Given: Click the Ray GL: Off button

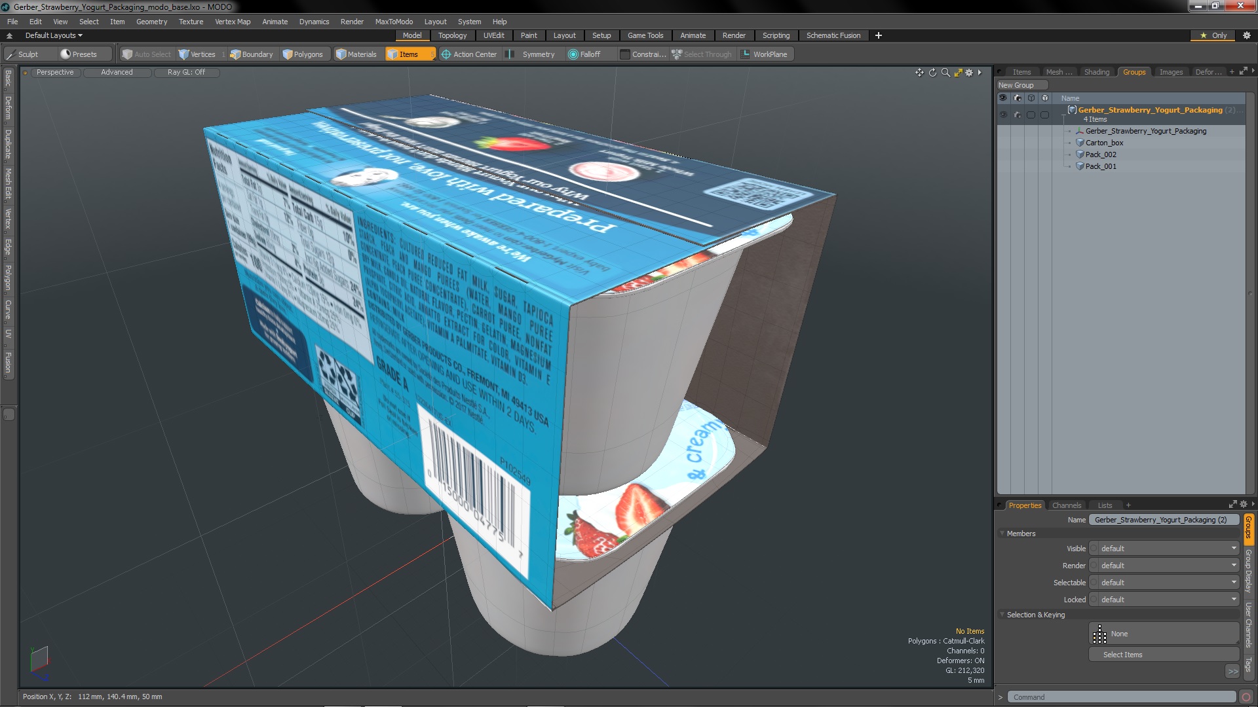Looking at the screenshot, I should 186,72.
